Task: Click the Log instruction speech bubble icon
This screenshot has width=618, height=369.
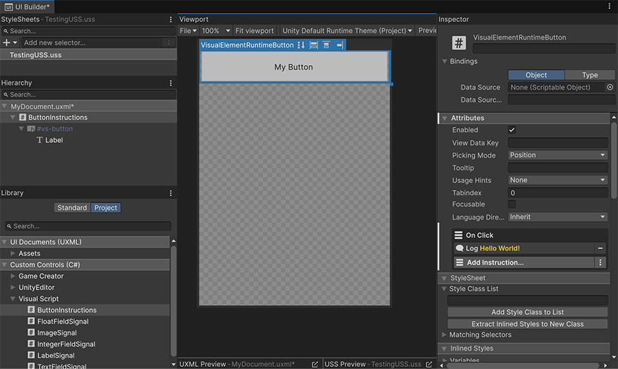Action: [x=459, y=248]
